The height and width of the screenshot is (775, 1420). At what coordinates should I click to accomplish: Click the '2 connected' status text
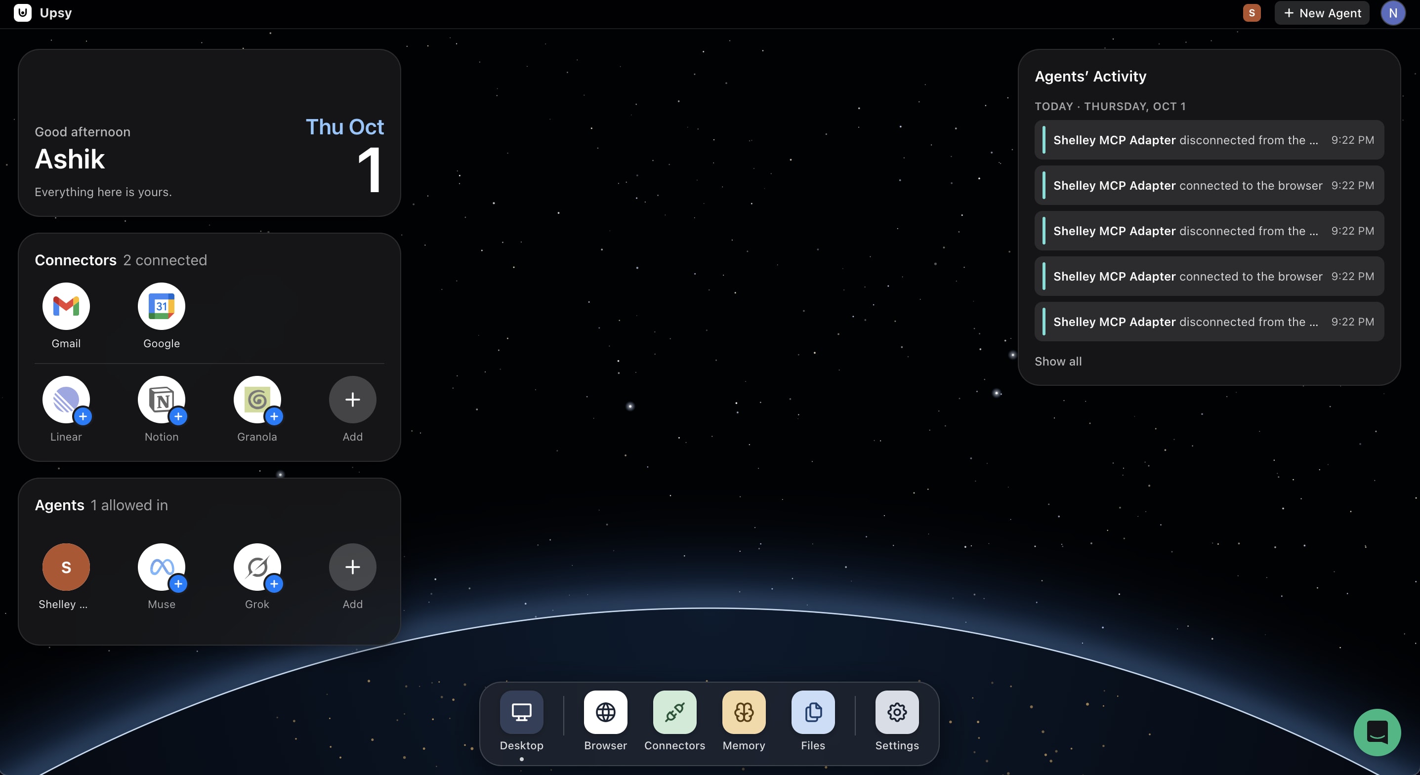166,260
